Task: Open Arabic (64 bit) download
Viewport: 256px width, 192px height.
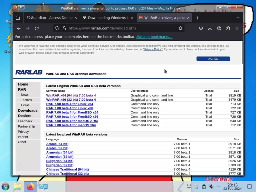Action: pos(57,144)
